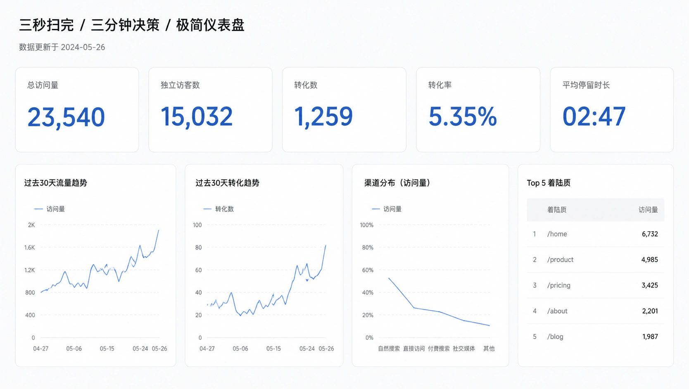689x389 pixels.
Task: Select the 独立访客数 card label
Action: [x=180, y=85]
